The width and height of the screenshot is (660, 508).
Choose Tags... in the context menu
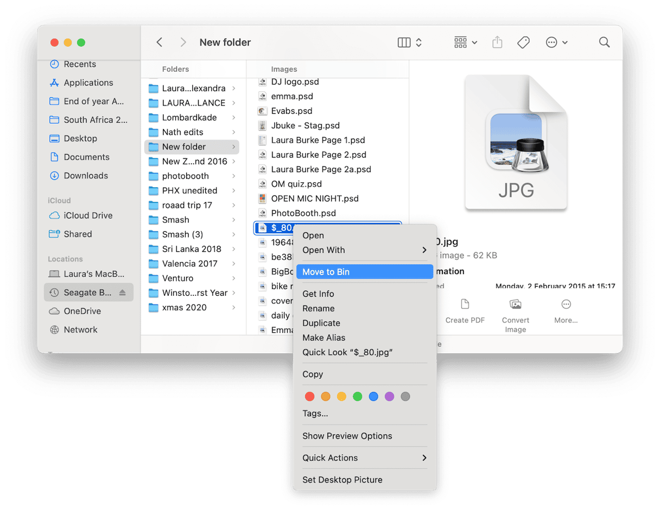tap(365, 414)
